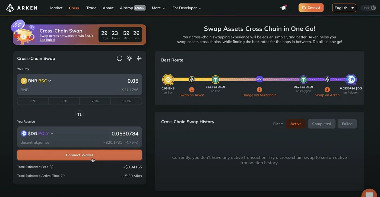Set pay amount to 75%
This screenshot has height=197, width=380.
click(95, 101)
